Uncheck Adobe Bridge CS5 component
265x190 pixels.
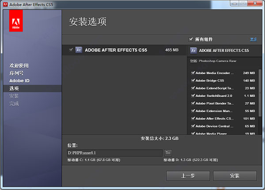click(193, 80)
